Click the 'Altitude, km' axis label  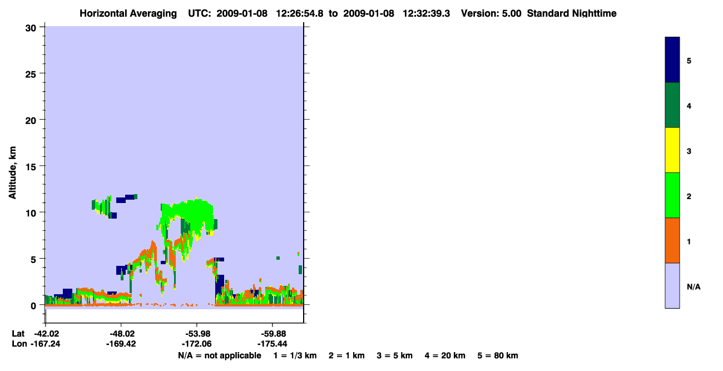(x=12, y=173)
